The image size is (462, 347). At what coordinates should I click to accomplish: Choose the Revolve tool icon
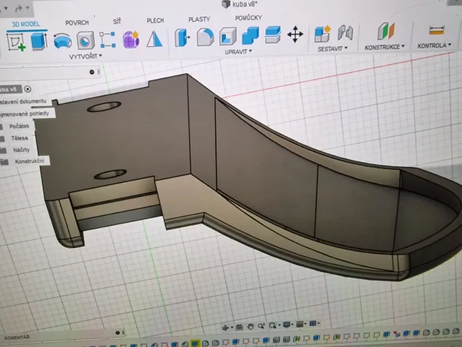(x=63, y=40)
